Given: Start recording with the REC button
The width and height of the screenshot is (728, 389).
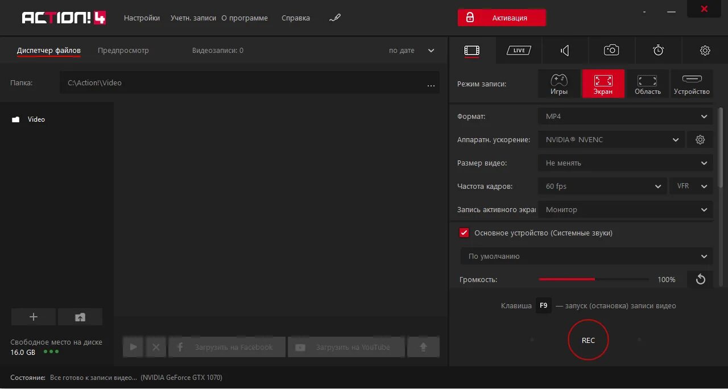Looking at the screenshot, I should click(588, 340).
